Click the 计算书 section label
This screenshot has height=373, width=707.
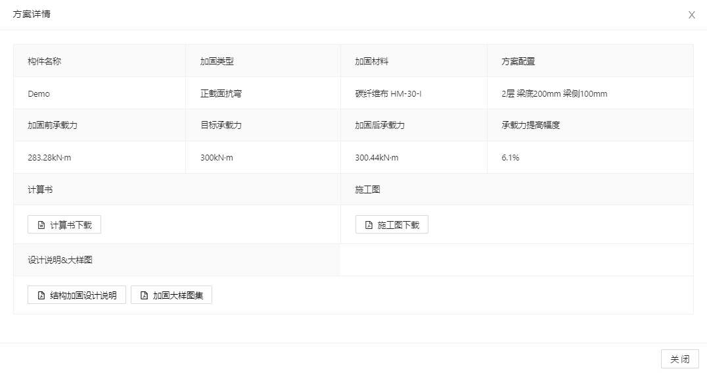(40, 189)
